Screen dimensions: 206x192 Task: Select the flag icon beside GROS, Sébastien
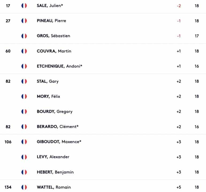tap(24, 36)
